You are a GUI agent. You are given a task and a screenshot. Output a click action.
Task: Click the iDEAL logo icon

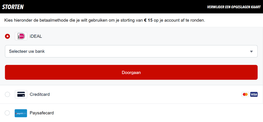[x=21, y=36]
